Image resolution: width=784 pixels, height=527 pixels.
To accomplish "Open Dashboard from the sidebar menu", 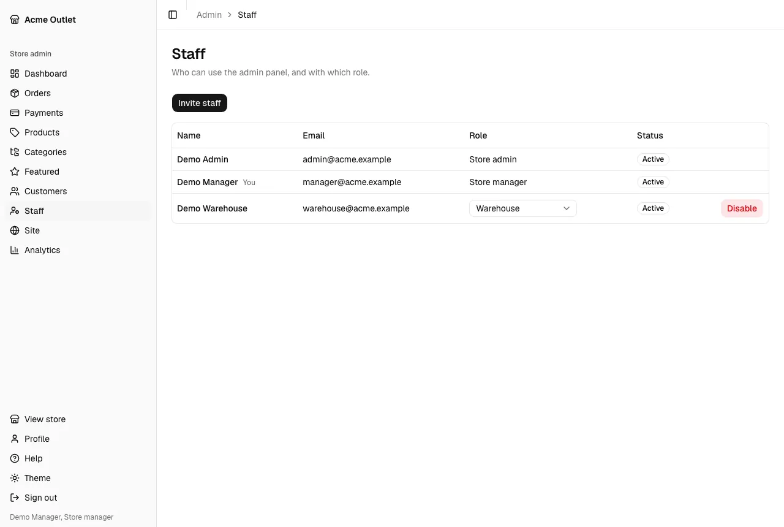I will [x=78, y=74].
